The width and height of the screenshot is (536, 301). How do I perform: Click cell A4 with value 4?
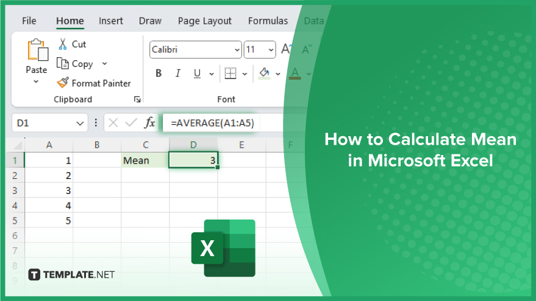click(x=49, y=205)
